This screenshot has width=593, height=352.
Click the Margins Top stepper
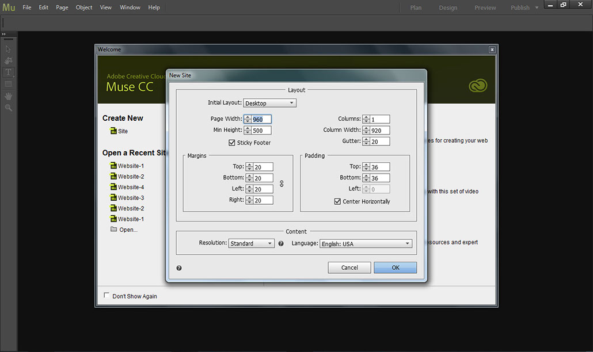pyautogui.click(x=249, y=167)
